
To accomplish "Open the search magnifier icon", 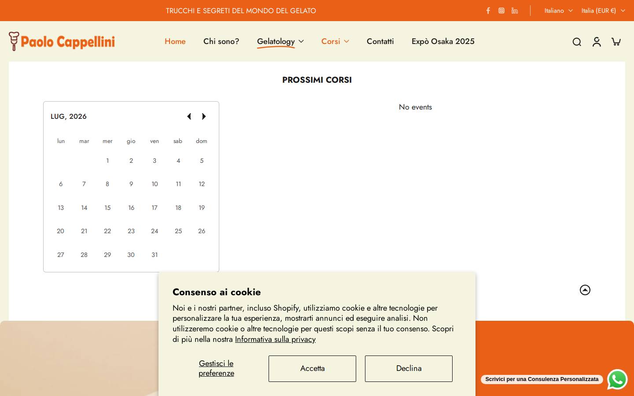I will click(577, 42).
